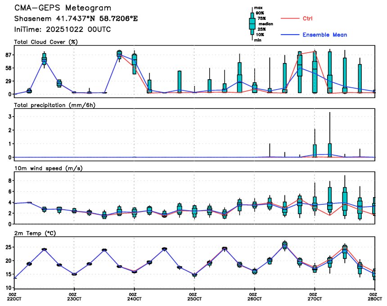Click the first cloud cover peak box on 22OCT
Screen dimensions: 387x306
click(x=44, y=59)
